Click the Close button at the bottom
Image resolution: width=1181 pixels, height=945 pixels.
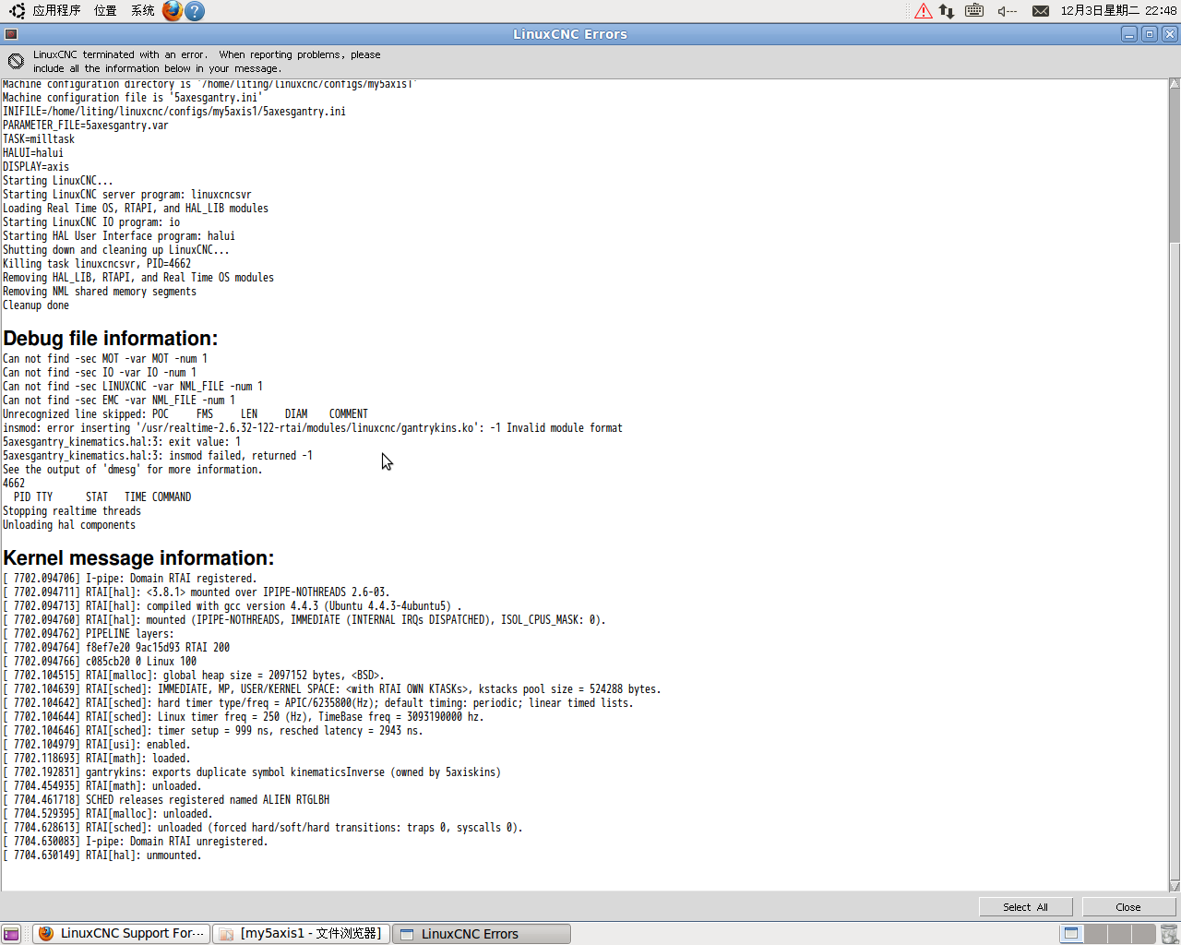coord(1127,907)
